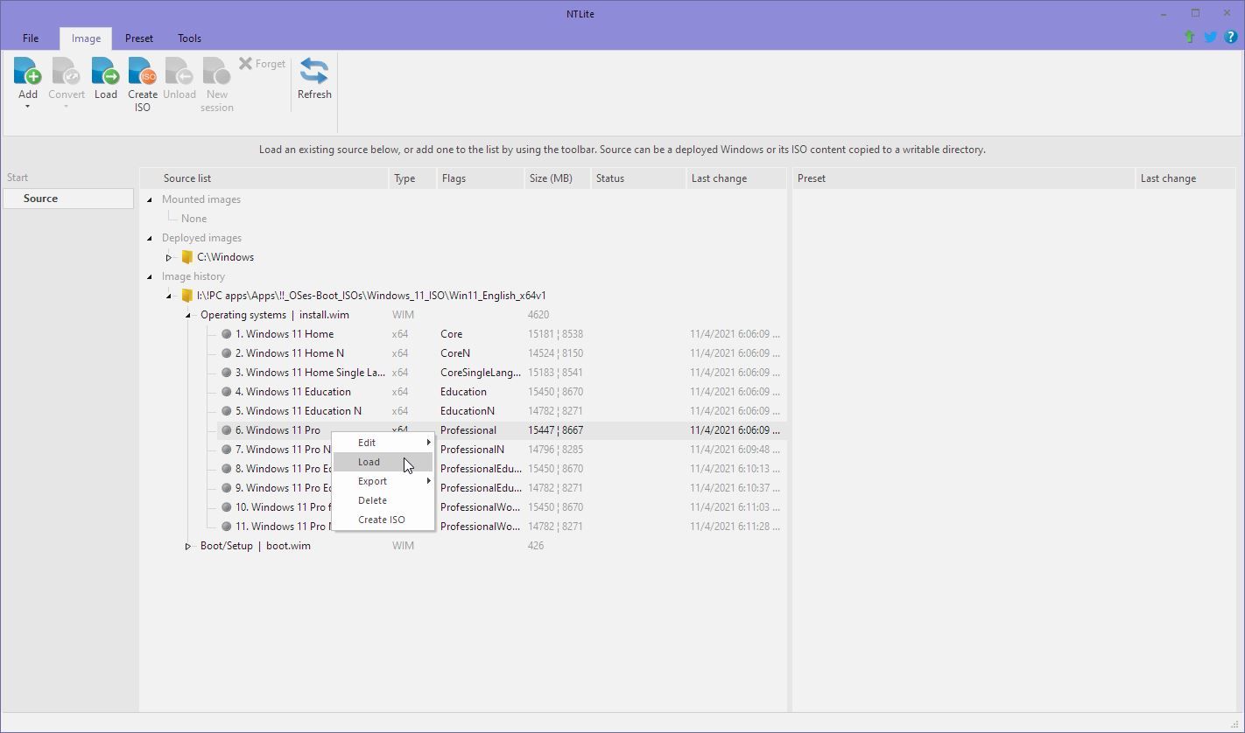Click the Add source toolbar icon
Screen dimensions: 1245x733
point(28,72)
